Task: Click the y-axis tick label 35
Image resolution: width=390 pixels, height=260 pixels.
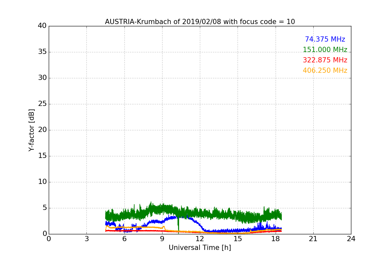Action: tap(42, 52)
